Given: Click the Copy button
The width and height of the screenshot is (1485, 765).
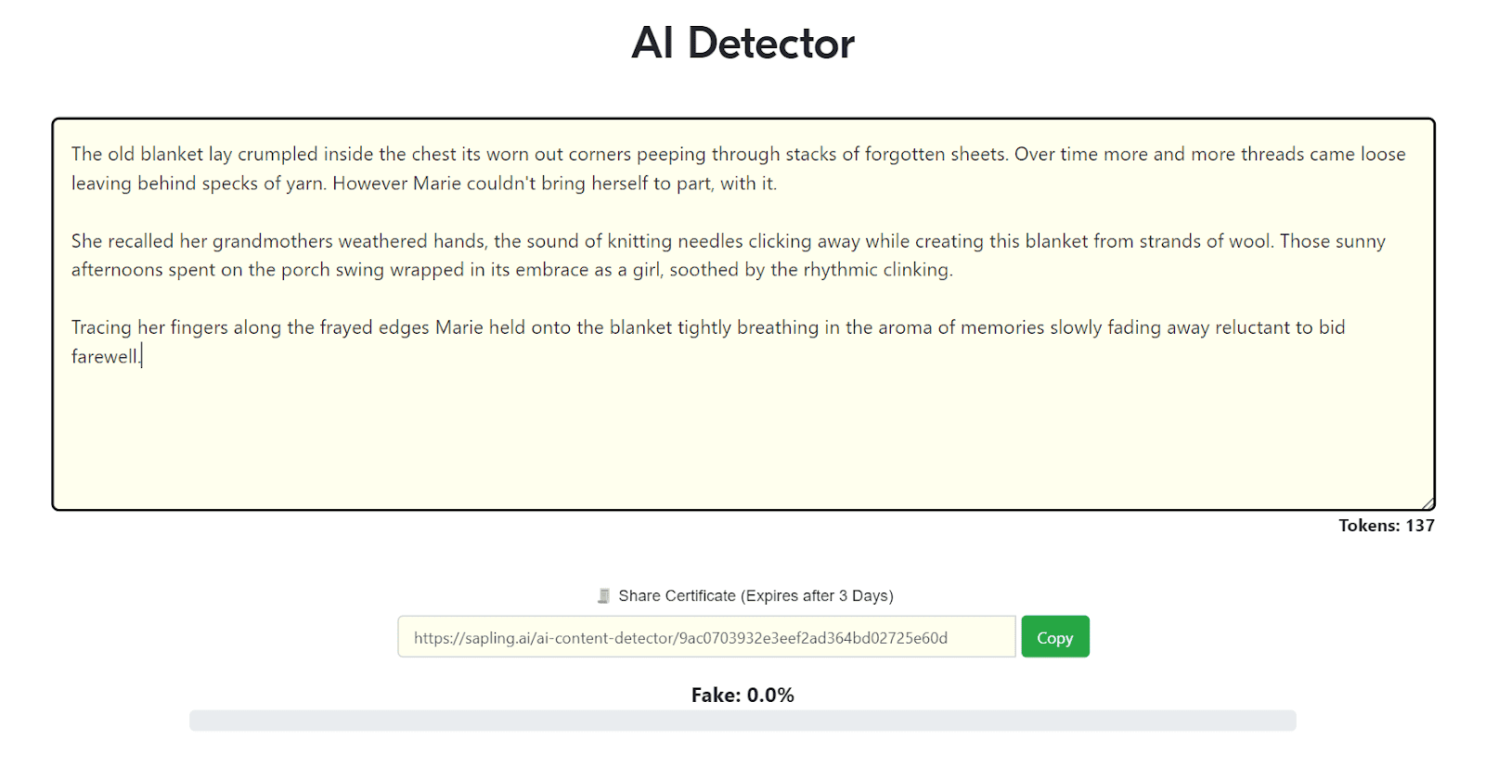Looking at the screenshot, I should point(1055,637).
